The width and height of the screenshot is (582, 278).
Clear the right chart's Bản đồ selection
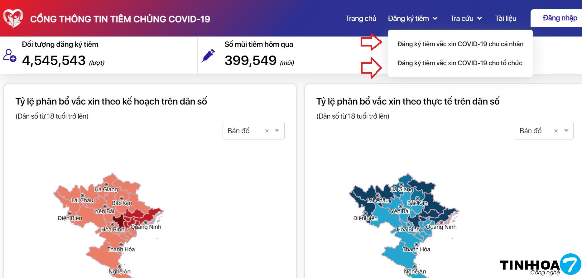pos(556,131)
